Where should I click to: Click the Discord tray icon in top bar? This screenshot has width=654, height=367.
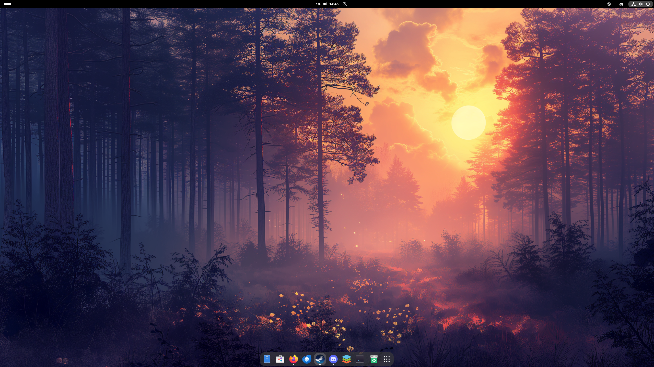click(621, 4)
